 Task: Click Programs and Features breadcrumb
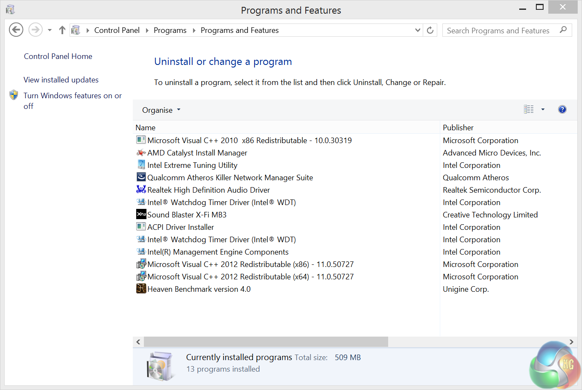240,30
